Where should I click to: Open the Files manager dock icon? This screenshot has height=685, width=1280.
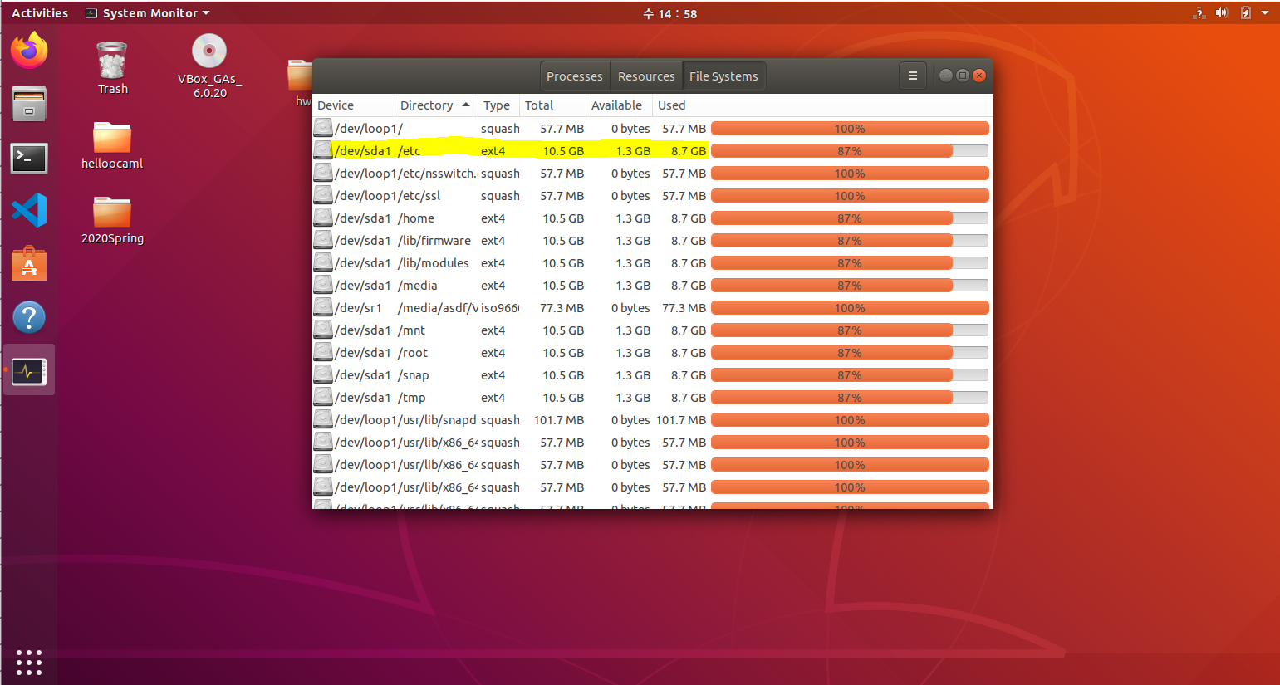click(x=29, y=104)
